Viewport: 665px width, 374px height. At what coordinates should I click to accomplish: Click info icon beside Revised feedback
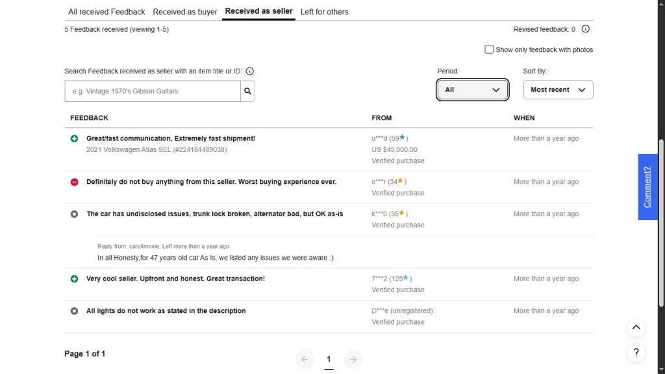(585, 29)
